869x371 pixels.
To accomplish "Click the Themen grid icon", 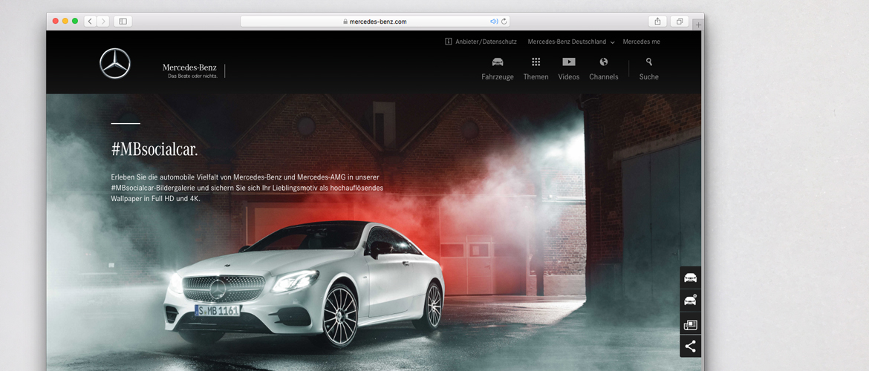I will (x=536, y=62).
